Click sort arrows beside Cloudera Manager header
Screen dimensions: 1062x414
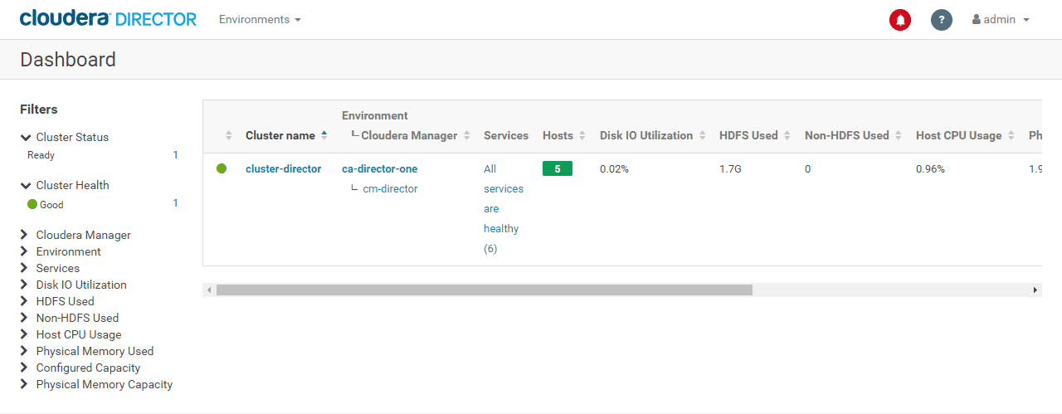pos(467,135)
